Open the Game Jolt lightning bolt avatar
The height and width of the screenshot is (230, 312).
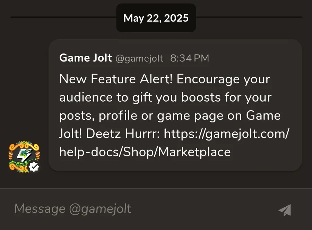(24, 156)
